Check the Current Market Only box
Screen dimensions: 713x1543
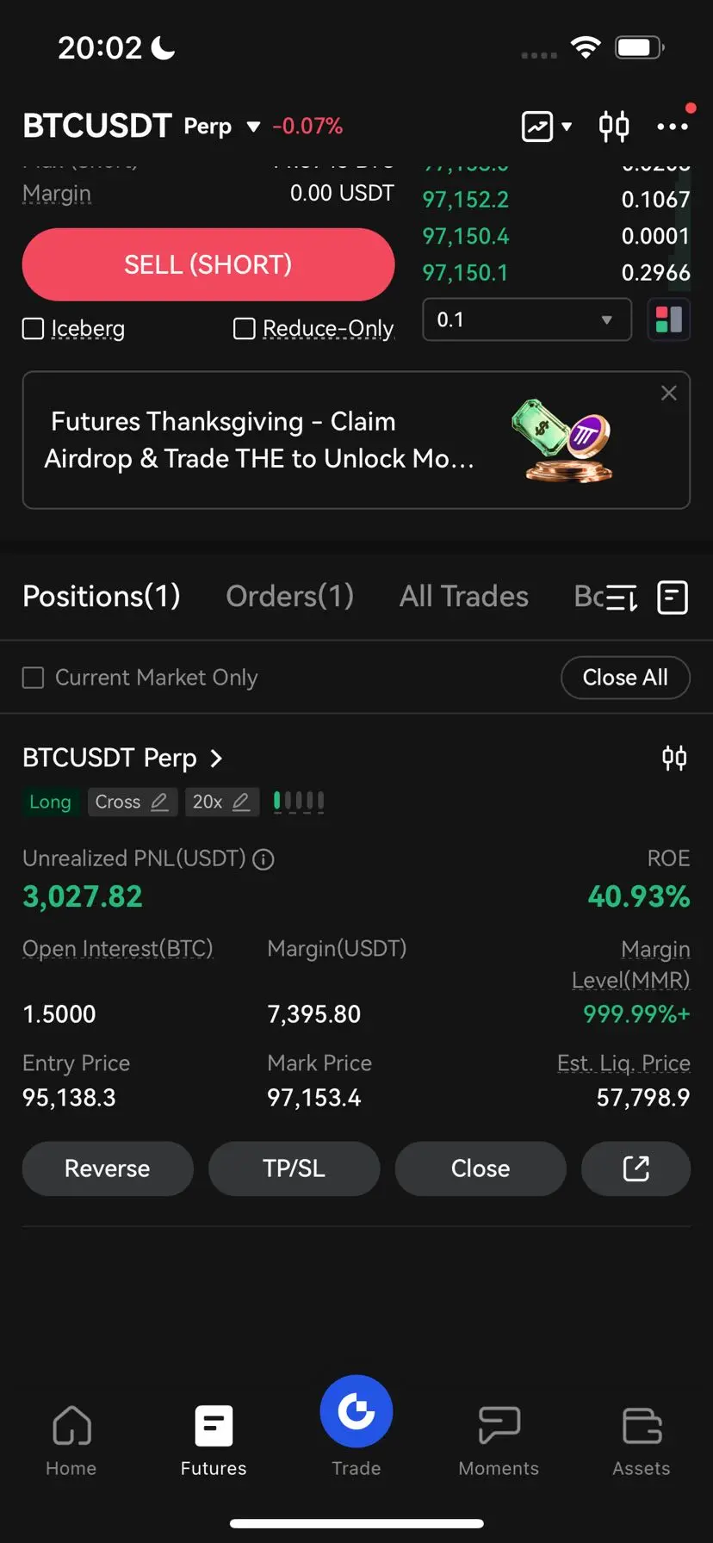pyautogui.click(x=33, y=678)
